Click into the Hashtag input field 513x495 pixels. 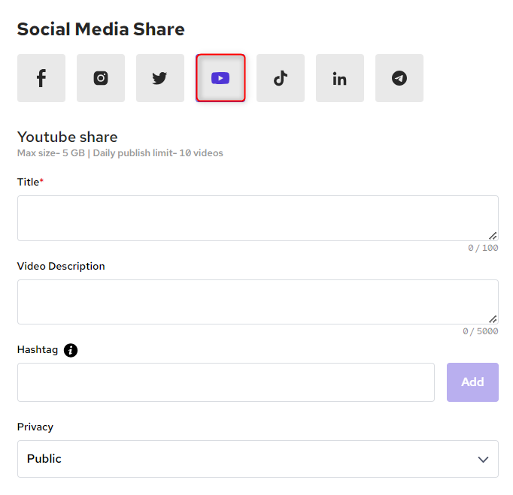click(226, 382)
